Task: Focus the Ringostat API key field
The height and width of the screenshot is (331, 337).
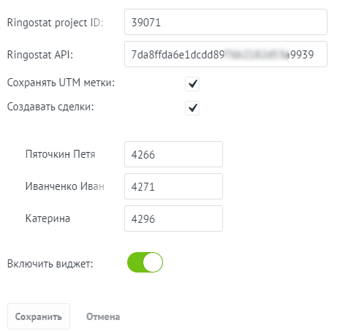Action: click(x=226, y=54)
